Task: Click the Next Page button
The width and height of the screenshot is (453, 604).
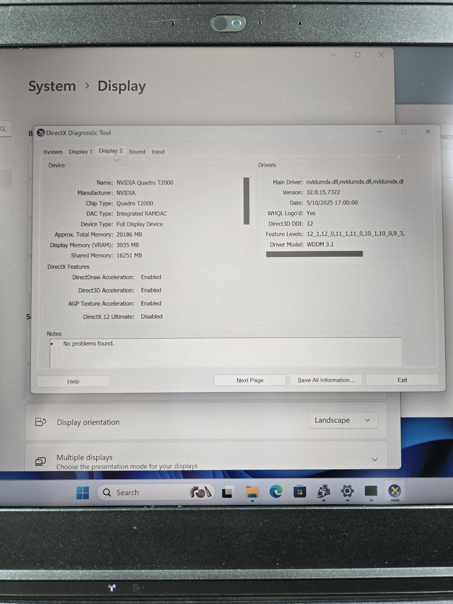Action: coord(250,380)
